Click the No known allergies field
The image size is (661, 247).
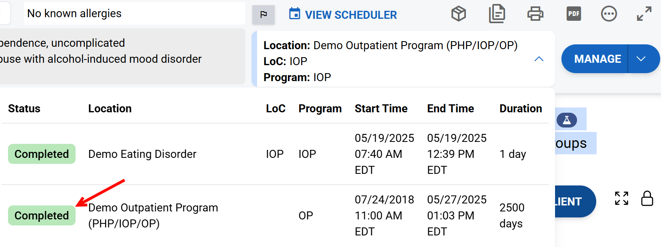coord(134,14)
